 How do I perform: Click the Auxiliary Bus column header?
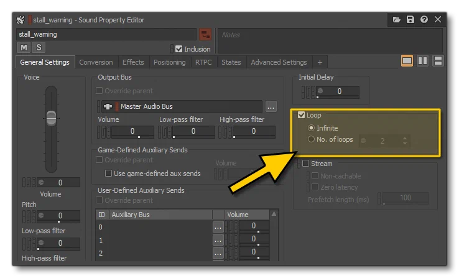coord(160,215)
